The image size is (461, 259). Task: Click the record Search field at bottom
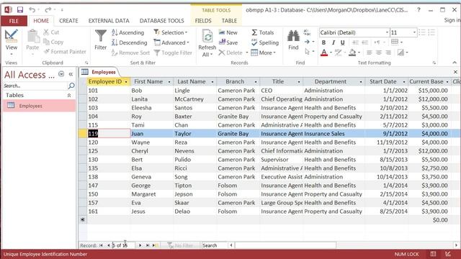coord(215,245)
